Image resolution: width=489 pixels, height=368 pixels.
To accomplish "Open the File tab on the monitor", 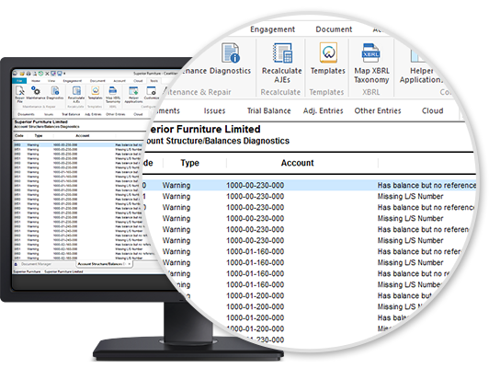I will [x=19, y=81].
